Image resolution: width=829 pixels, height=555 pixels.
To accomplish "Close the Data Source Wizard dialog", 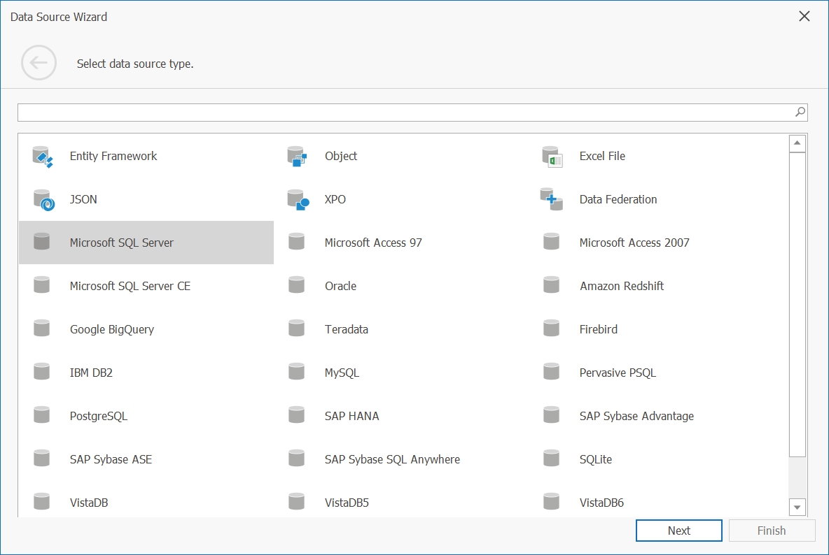I will click(804, 16).
